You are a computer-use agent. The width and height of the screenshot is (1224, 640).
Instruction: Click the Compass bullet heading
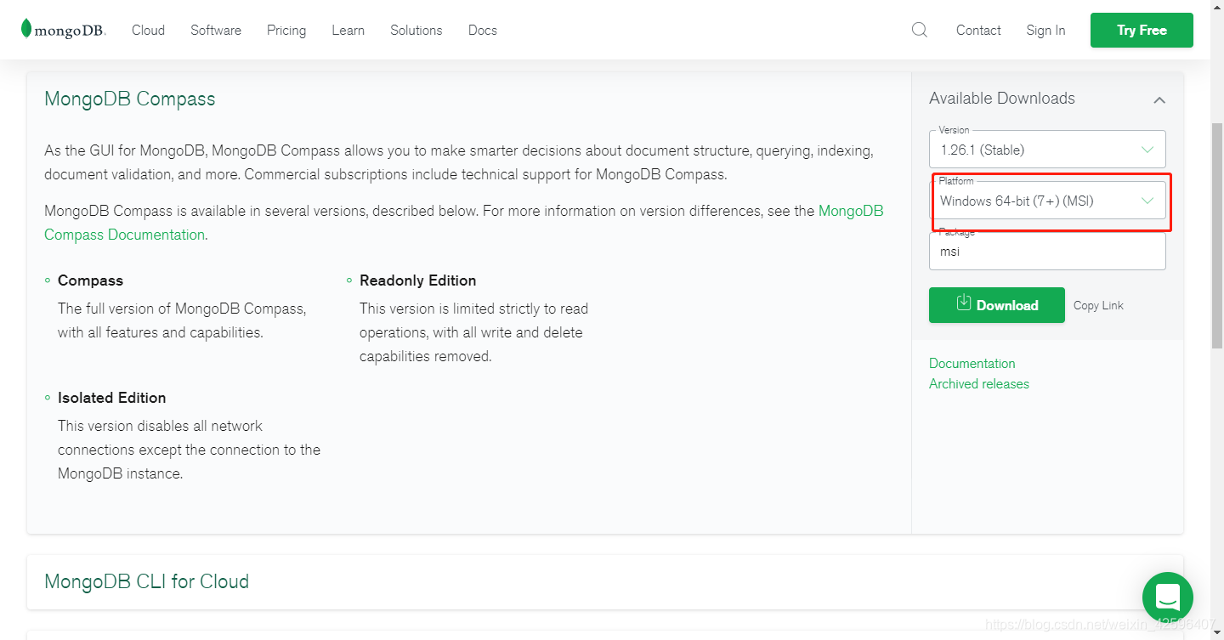pos(90,280)
